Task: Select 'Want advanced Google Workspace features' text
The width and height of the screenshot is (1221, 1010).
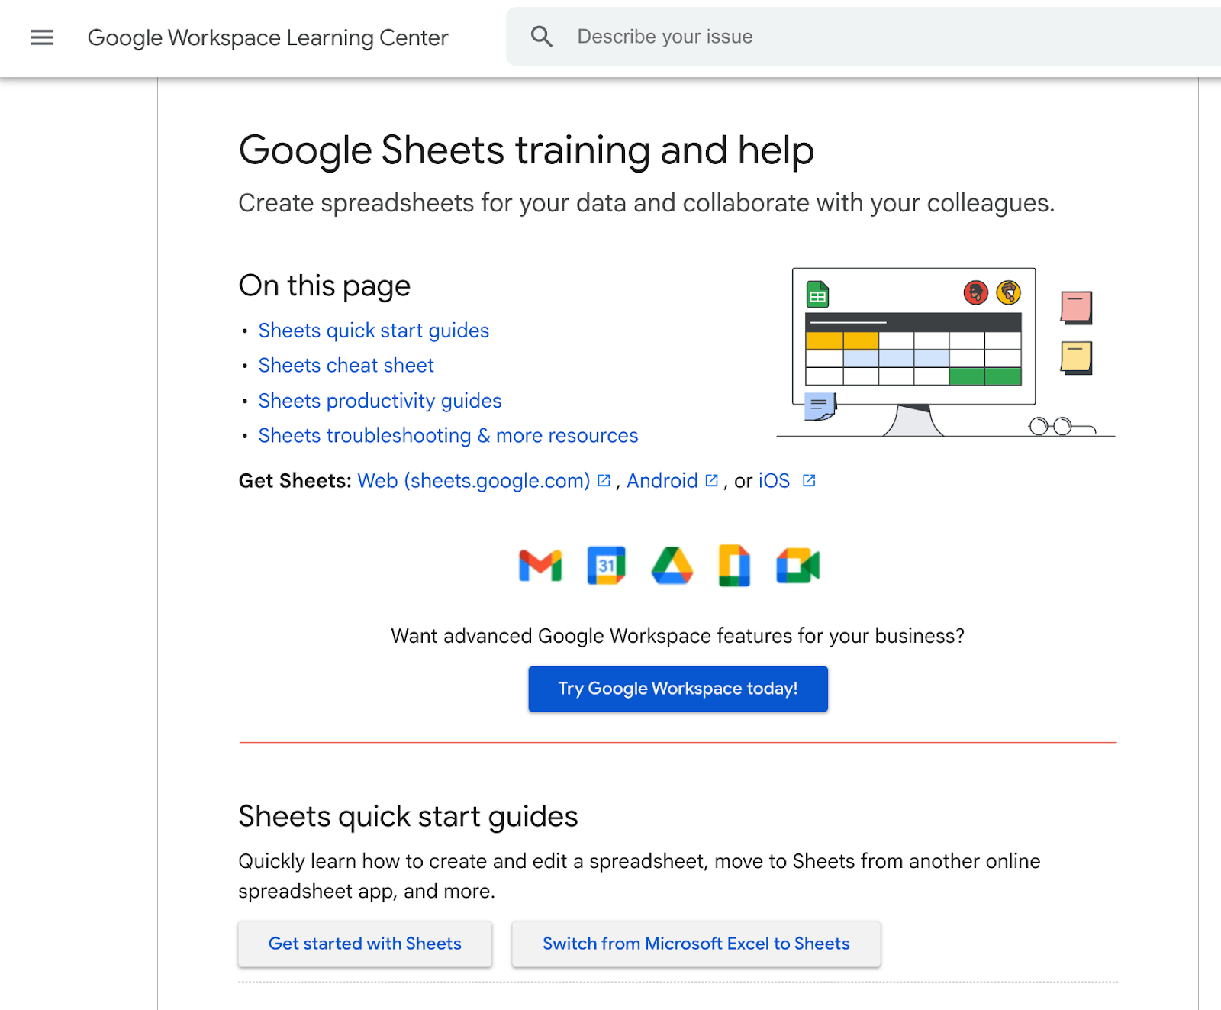Action: pos(678,636)
